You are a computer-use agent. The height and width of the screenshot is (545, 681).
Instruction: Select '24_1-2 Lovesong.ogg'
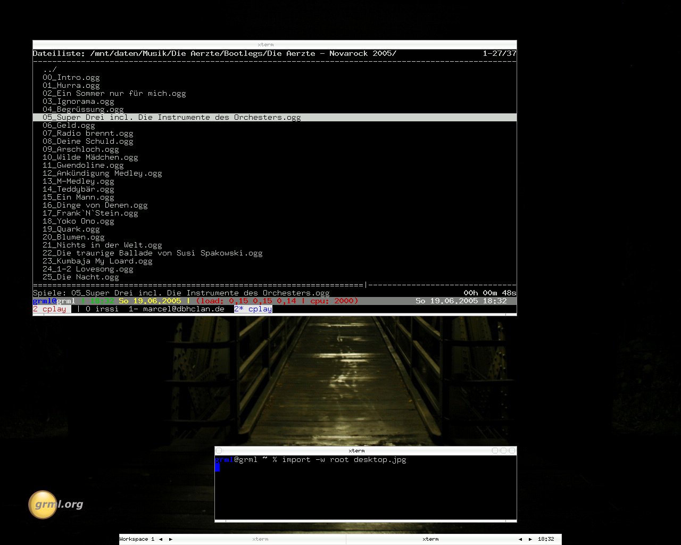pos(88,269)
